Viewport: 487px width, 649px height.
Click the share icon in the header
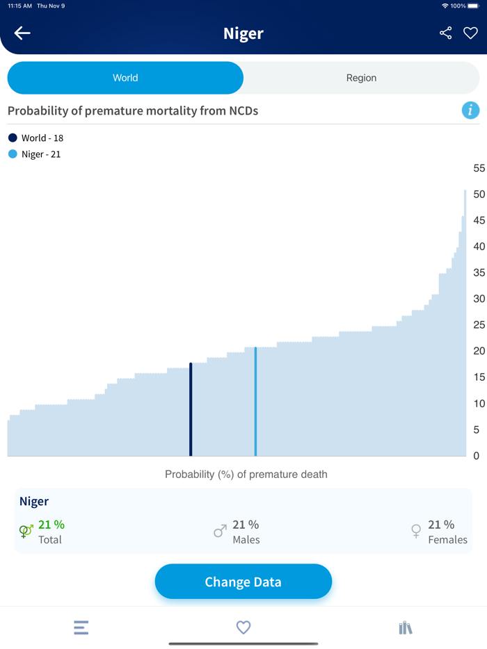445,33
